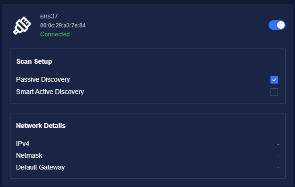Click the Scan Setup section heading
Screen dimensions: 295x187
coord(34,61)
